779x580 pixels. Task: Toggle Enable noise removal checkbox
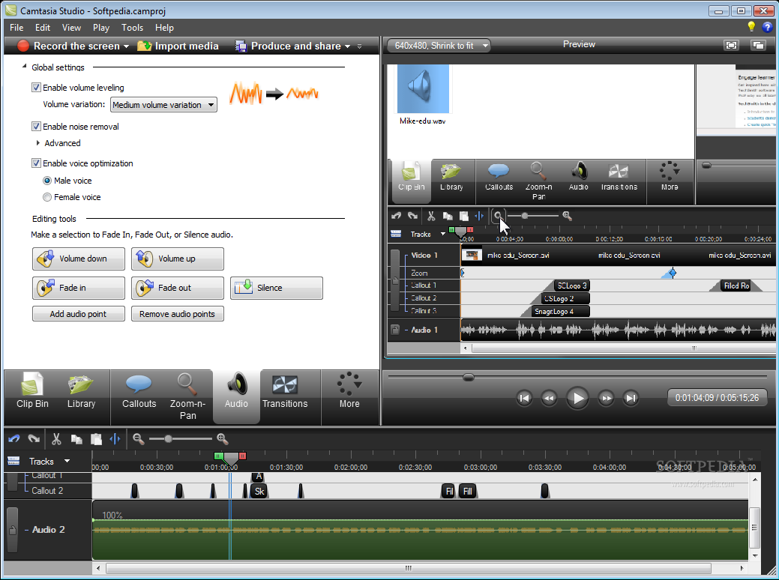pyautogui.click(x=36, y=126)
